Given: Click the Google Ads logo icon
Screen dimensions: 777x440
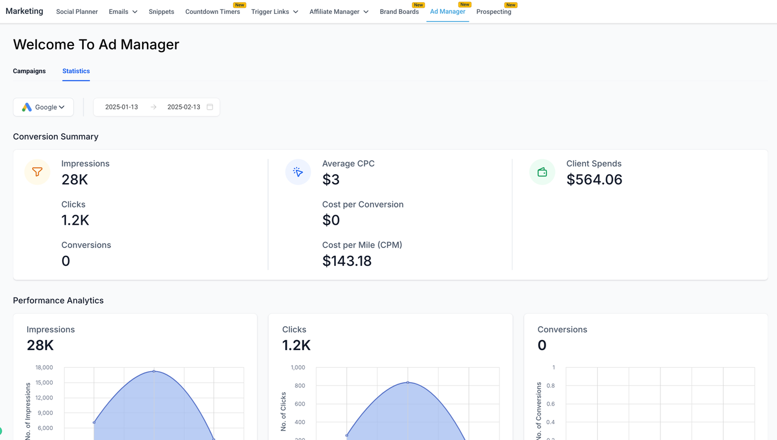Looking at the screenshot, I should coord(27,107).
